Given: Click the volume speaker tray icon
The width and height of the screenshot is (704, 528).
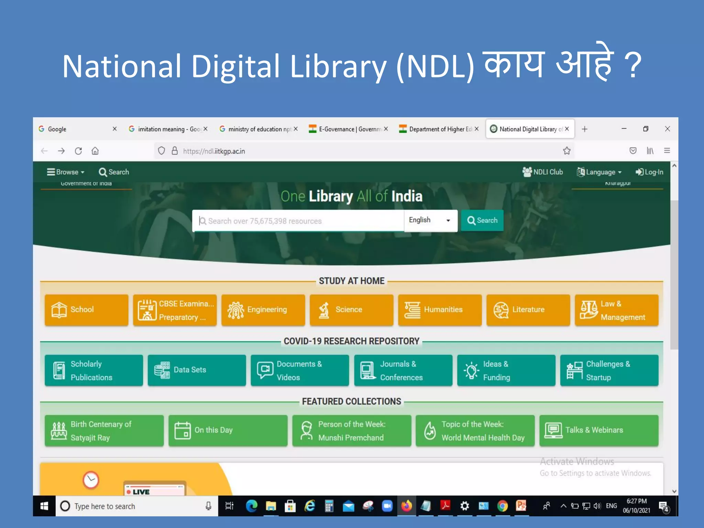Looking at the screenshot, I should [597, 506].
